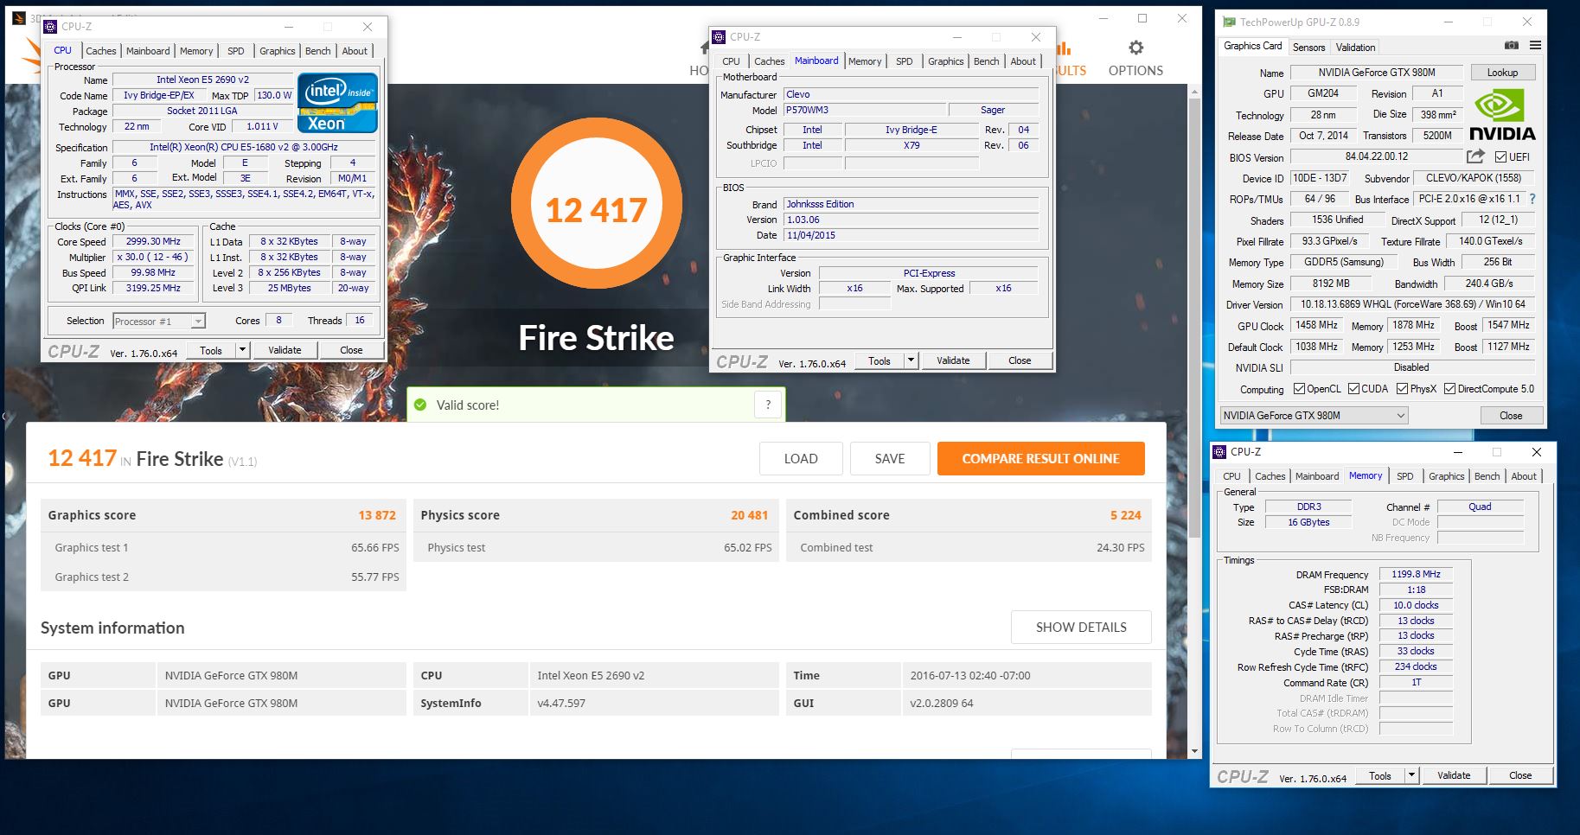Click the 3DMark vertical scrollbar thumb
The width and height of the screenshot is (1580, 835).
click(1194, 317)
